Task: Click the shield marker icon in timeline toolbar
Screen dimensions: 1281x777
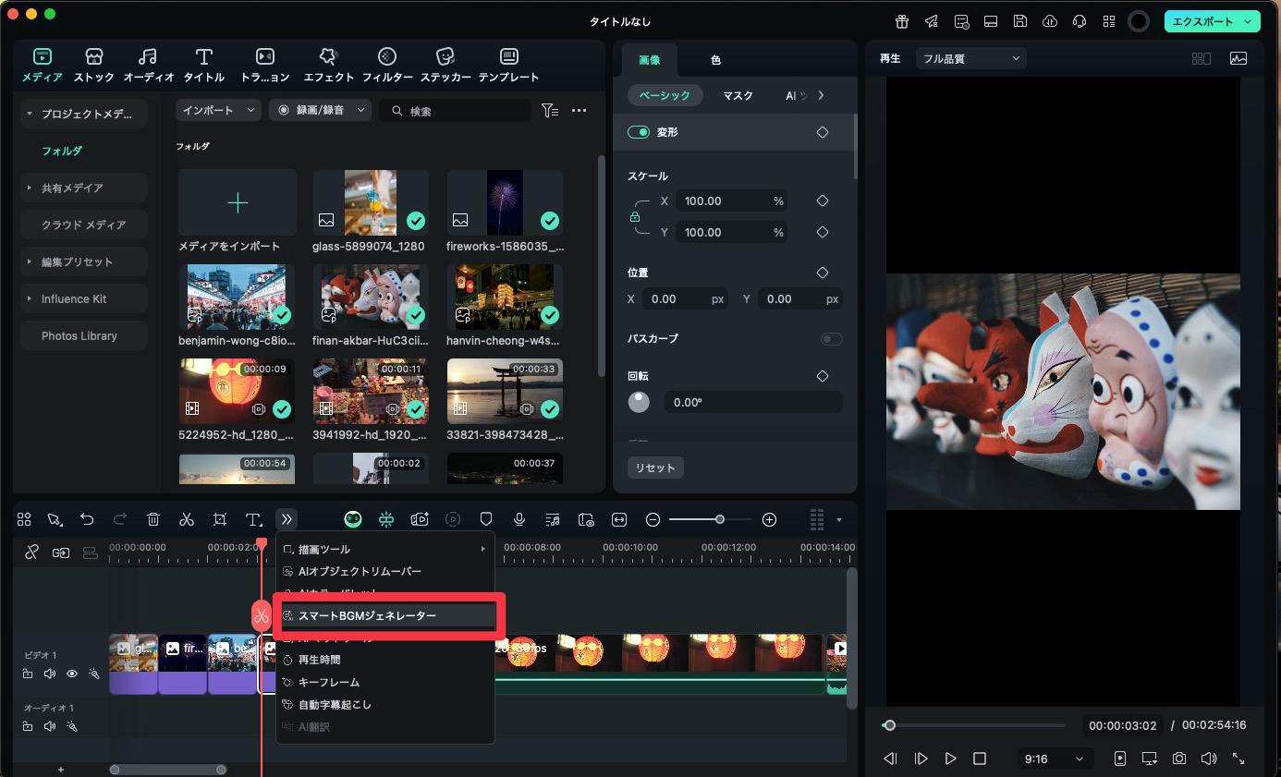Action: coord(486,520)
